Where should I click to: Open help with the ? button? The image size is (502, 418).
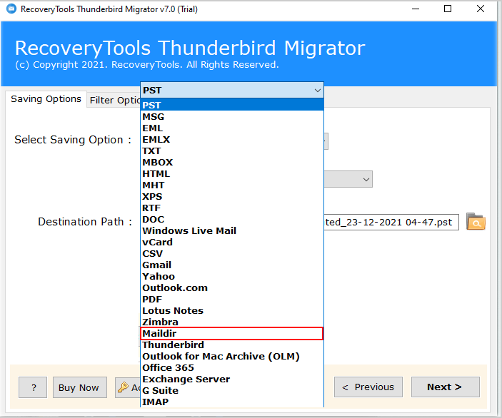point(33,387)
